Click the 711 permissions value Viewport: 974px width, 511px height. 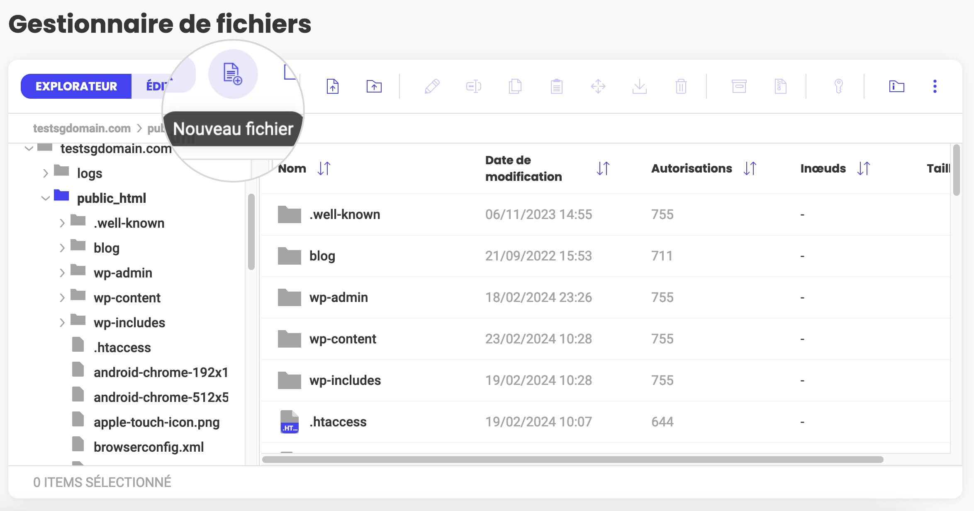click(662, 256)
